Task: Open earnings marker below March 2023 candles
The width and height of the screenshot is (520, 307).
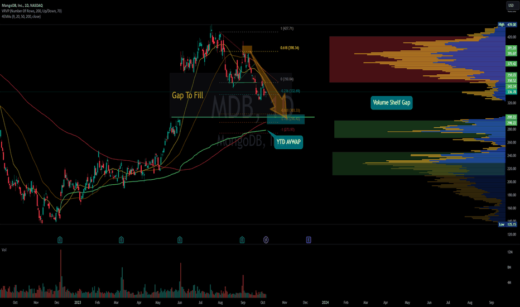Action: click(x=122, y=239)
